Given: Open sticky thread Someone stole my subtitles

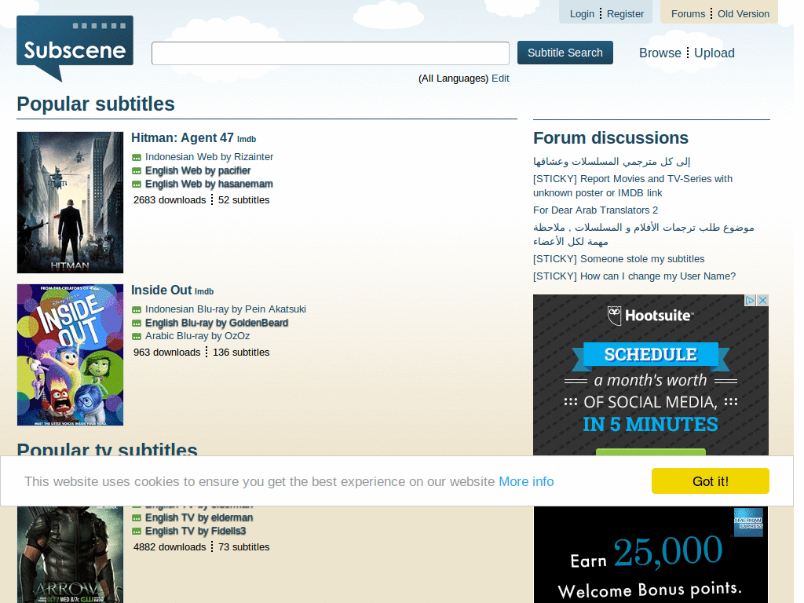Looking at the screenshot, I should click(x=619, y=259).
